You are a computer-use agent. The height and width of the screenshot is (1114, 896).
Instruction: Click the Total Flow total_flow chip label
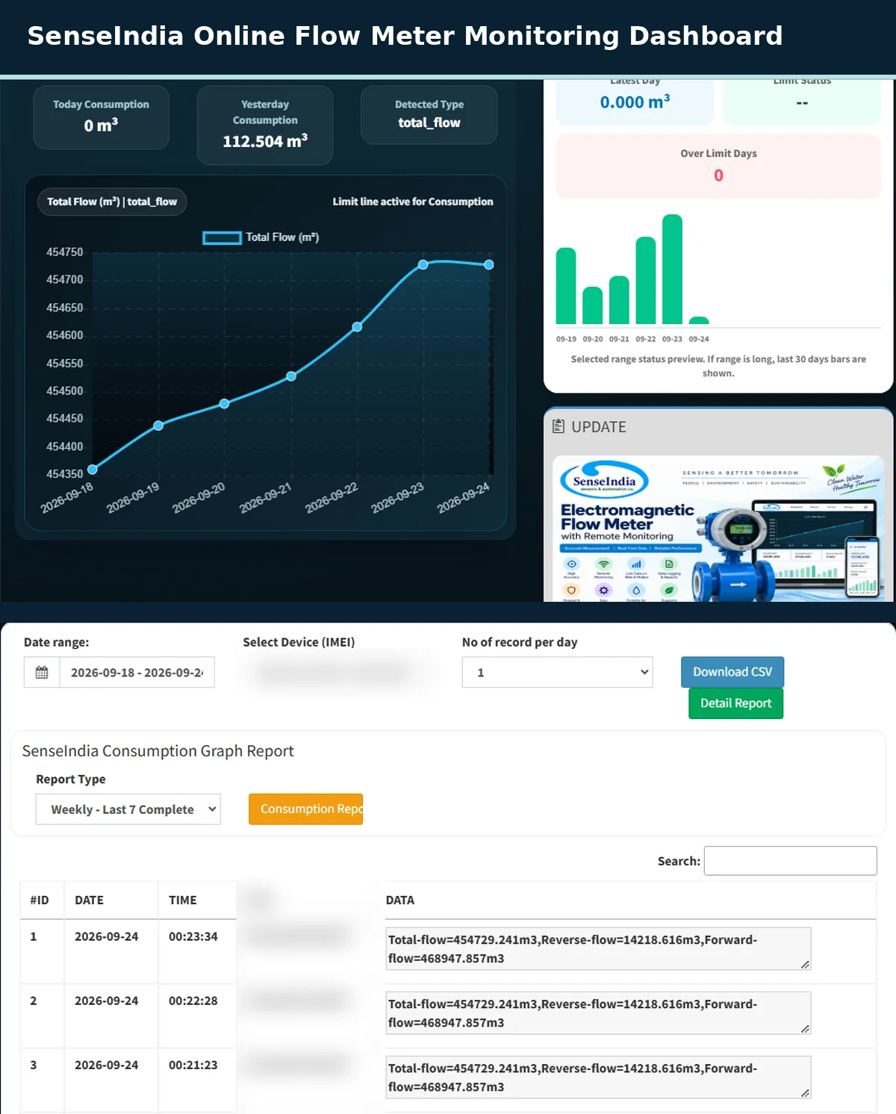112,202
